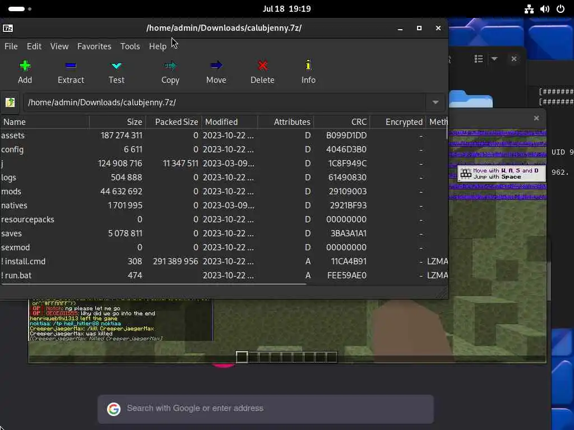Sort by Attributes column header
Image resolution: width=574 pixels, height=430 pixels.
click(285, 121)
